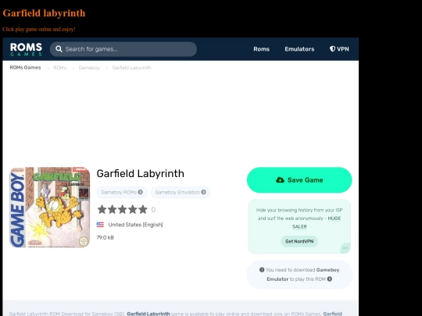Click the arrow icon after 'play this ROM'

[x=330, y=279]
